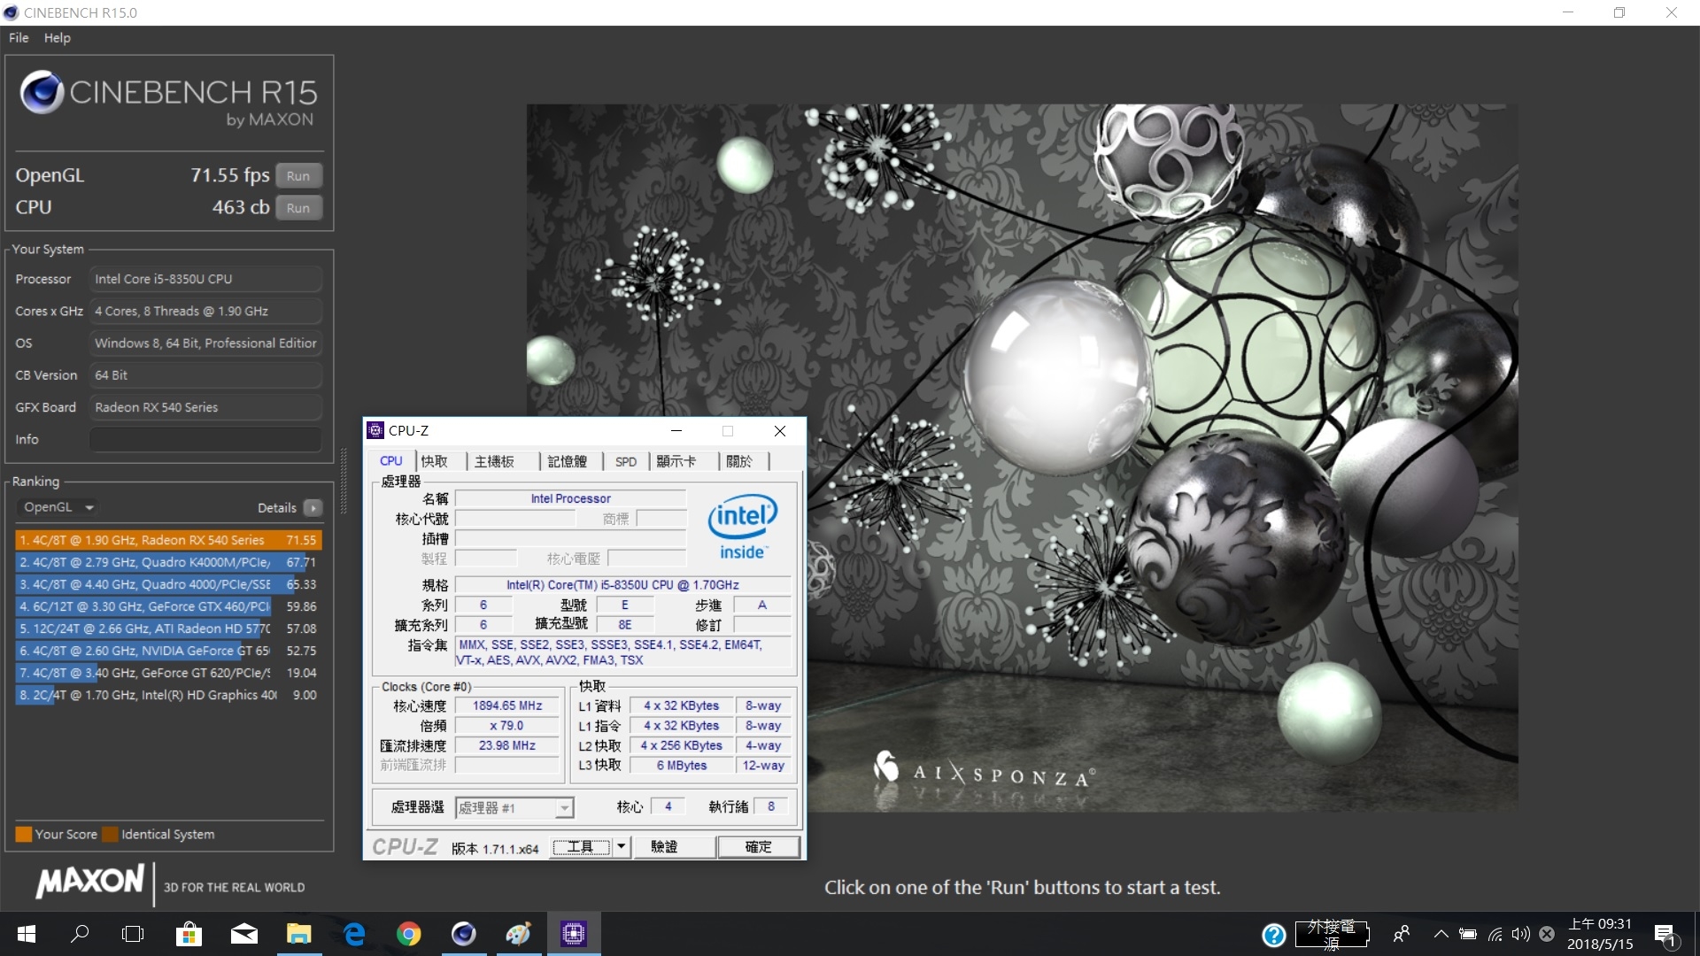Screen dimensions: 1700x956
Task: Select ranking row Quadro K4000M/PCIe
Action: click(x=168, y=562)
